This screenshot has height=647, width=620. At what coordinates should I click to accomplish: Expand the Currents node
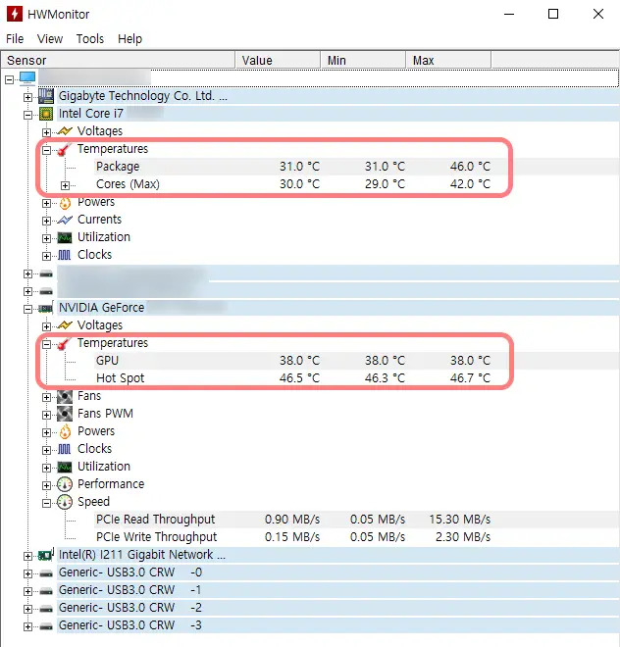pyautogui.click(x=46, y=221)
